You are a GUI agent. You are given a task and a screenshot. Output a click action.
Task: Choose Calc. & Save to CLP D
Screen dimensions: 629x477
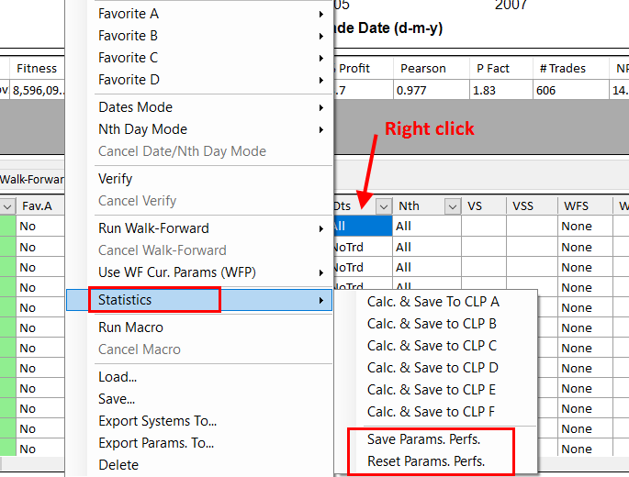(432, 368)
